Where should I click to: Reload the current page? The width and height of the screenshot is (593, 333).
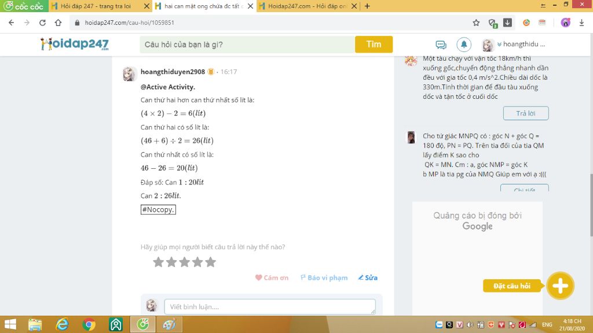click(42, 23)
